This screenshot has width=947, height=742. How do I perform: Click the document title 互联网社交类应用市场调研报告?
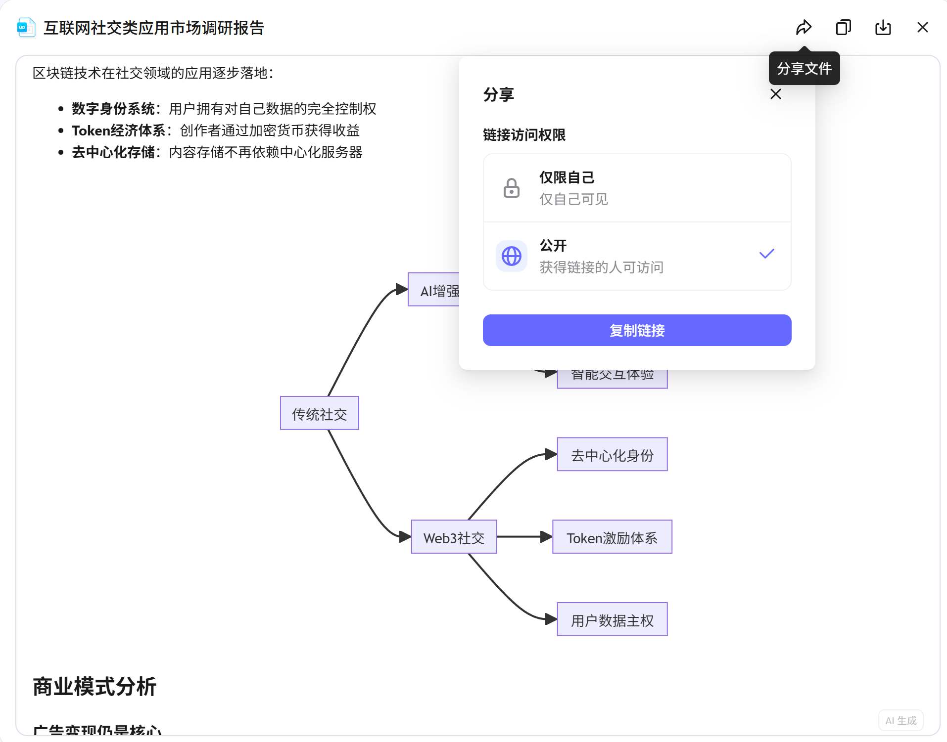tap(154, 28)
